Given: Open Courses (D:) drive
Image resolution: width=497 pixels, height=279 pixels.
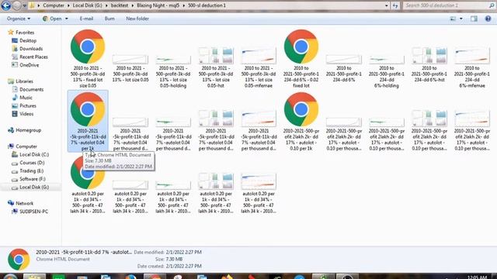Looking at the screenshot, I should point(32,163).
